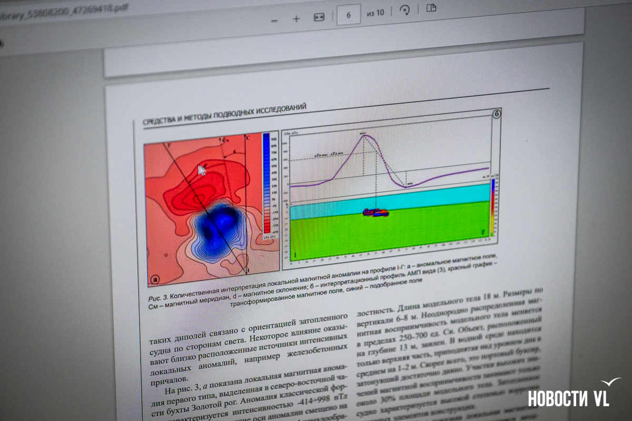
Task: Rotate the PDF page clockwise
Action: point(404,11)
